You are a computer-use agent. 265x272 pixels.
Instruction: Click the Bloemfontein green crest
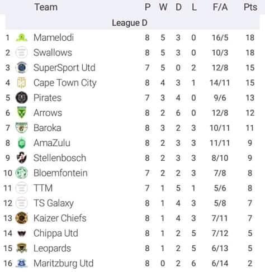(x=22, y=173)
